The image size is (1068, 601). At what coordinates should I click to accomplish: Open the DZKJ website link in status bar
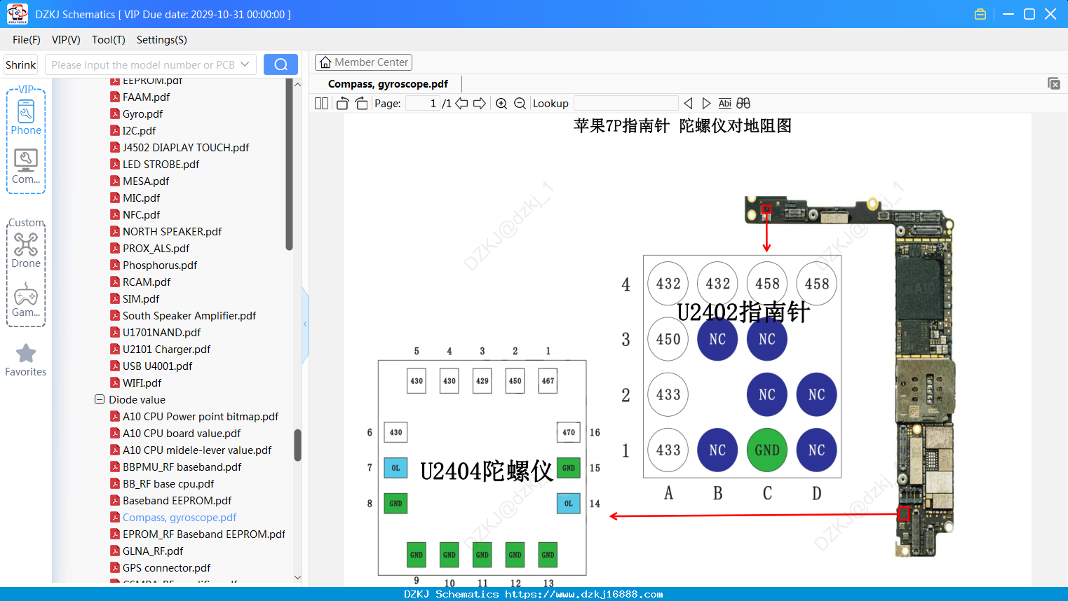(584, 594)
